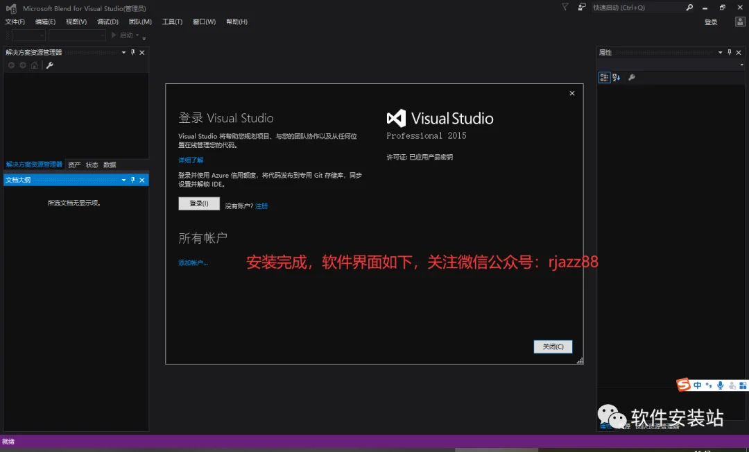Click the Sogou microphone voice input icon
The image size is (749, 452).
tap(721, 385)
